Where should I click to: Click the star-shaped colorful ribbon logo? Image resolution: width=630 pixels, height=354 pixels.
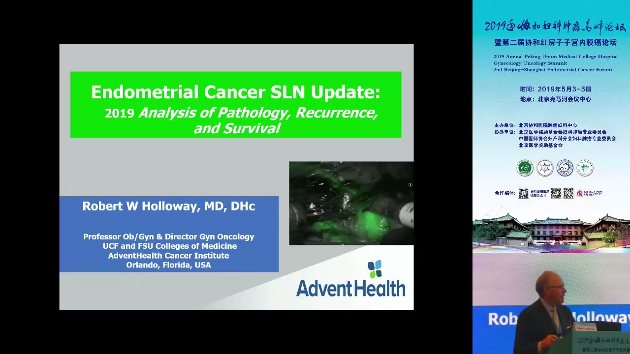click(545, 168)
